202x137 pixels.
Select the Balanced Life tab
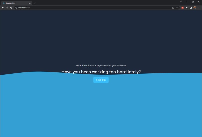click(17, 3)
